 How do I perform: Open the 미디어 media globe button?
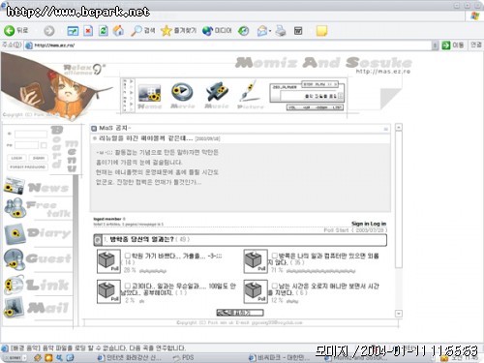click(x=217, y=31)
